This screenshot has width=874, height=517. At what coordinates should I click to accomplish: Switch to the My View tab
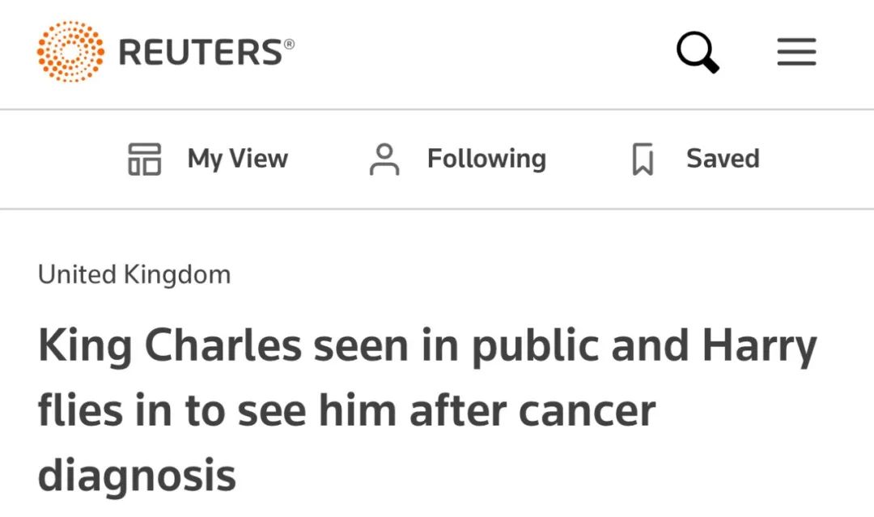208,159
